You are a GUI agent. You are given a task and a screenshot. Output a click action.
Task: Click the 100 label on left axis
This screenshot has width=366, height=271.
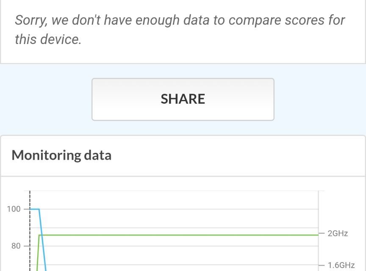(x=14, y=209)
